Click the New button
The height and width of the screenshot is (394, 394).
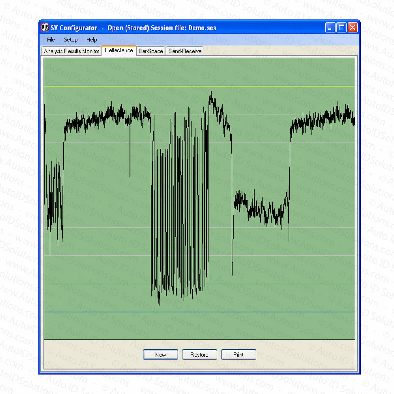click(161, 355)
